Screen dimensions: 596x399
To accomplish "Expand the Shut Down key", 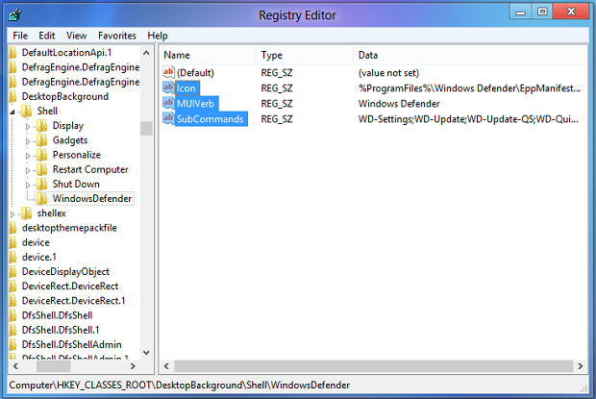I will click(28, 185).
